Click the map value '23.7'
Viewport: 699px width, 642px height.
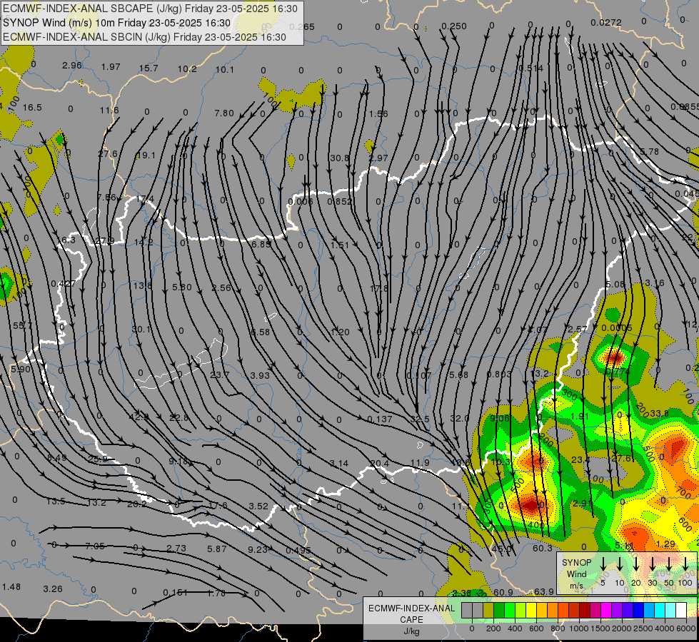[x=219, y=375]
